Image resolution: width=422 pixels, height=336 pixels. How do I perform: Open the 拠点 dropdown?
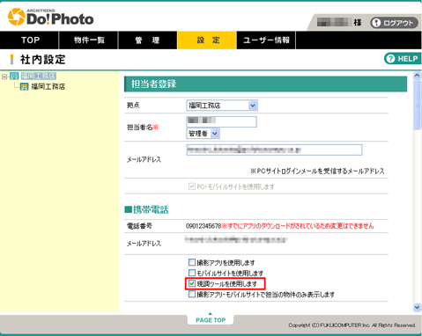tap(222, 106)
